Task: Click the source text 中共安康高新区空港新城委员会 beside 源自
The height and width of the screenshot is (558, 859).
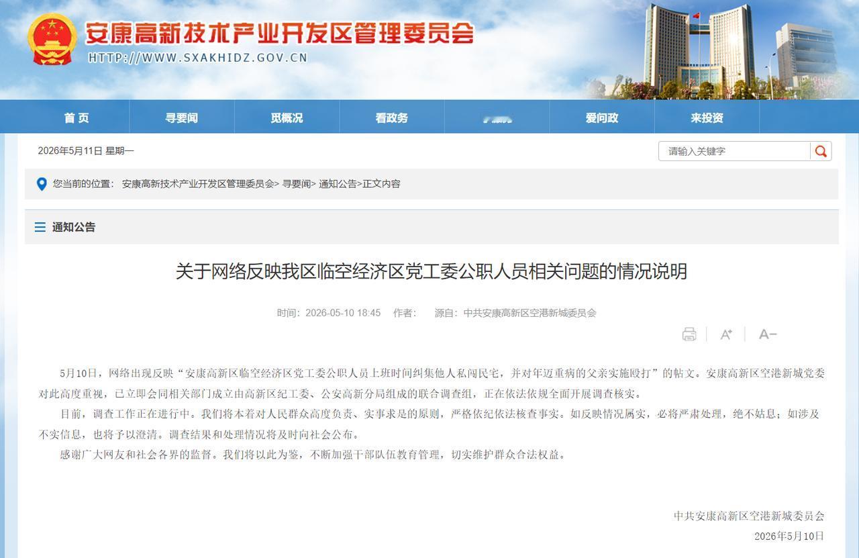Action: 530,313
